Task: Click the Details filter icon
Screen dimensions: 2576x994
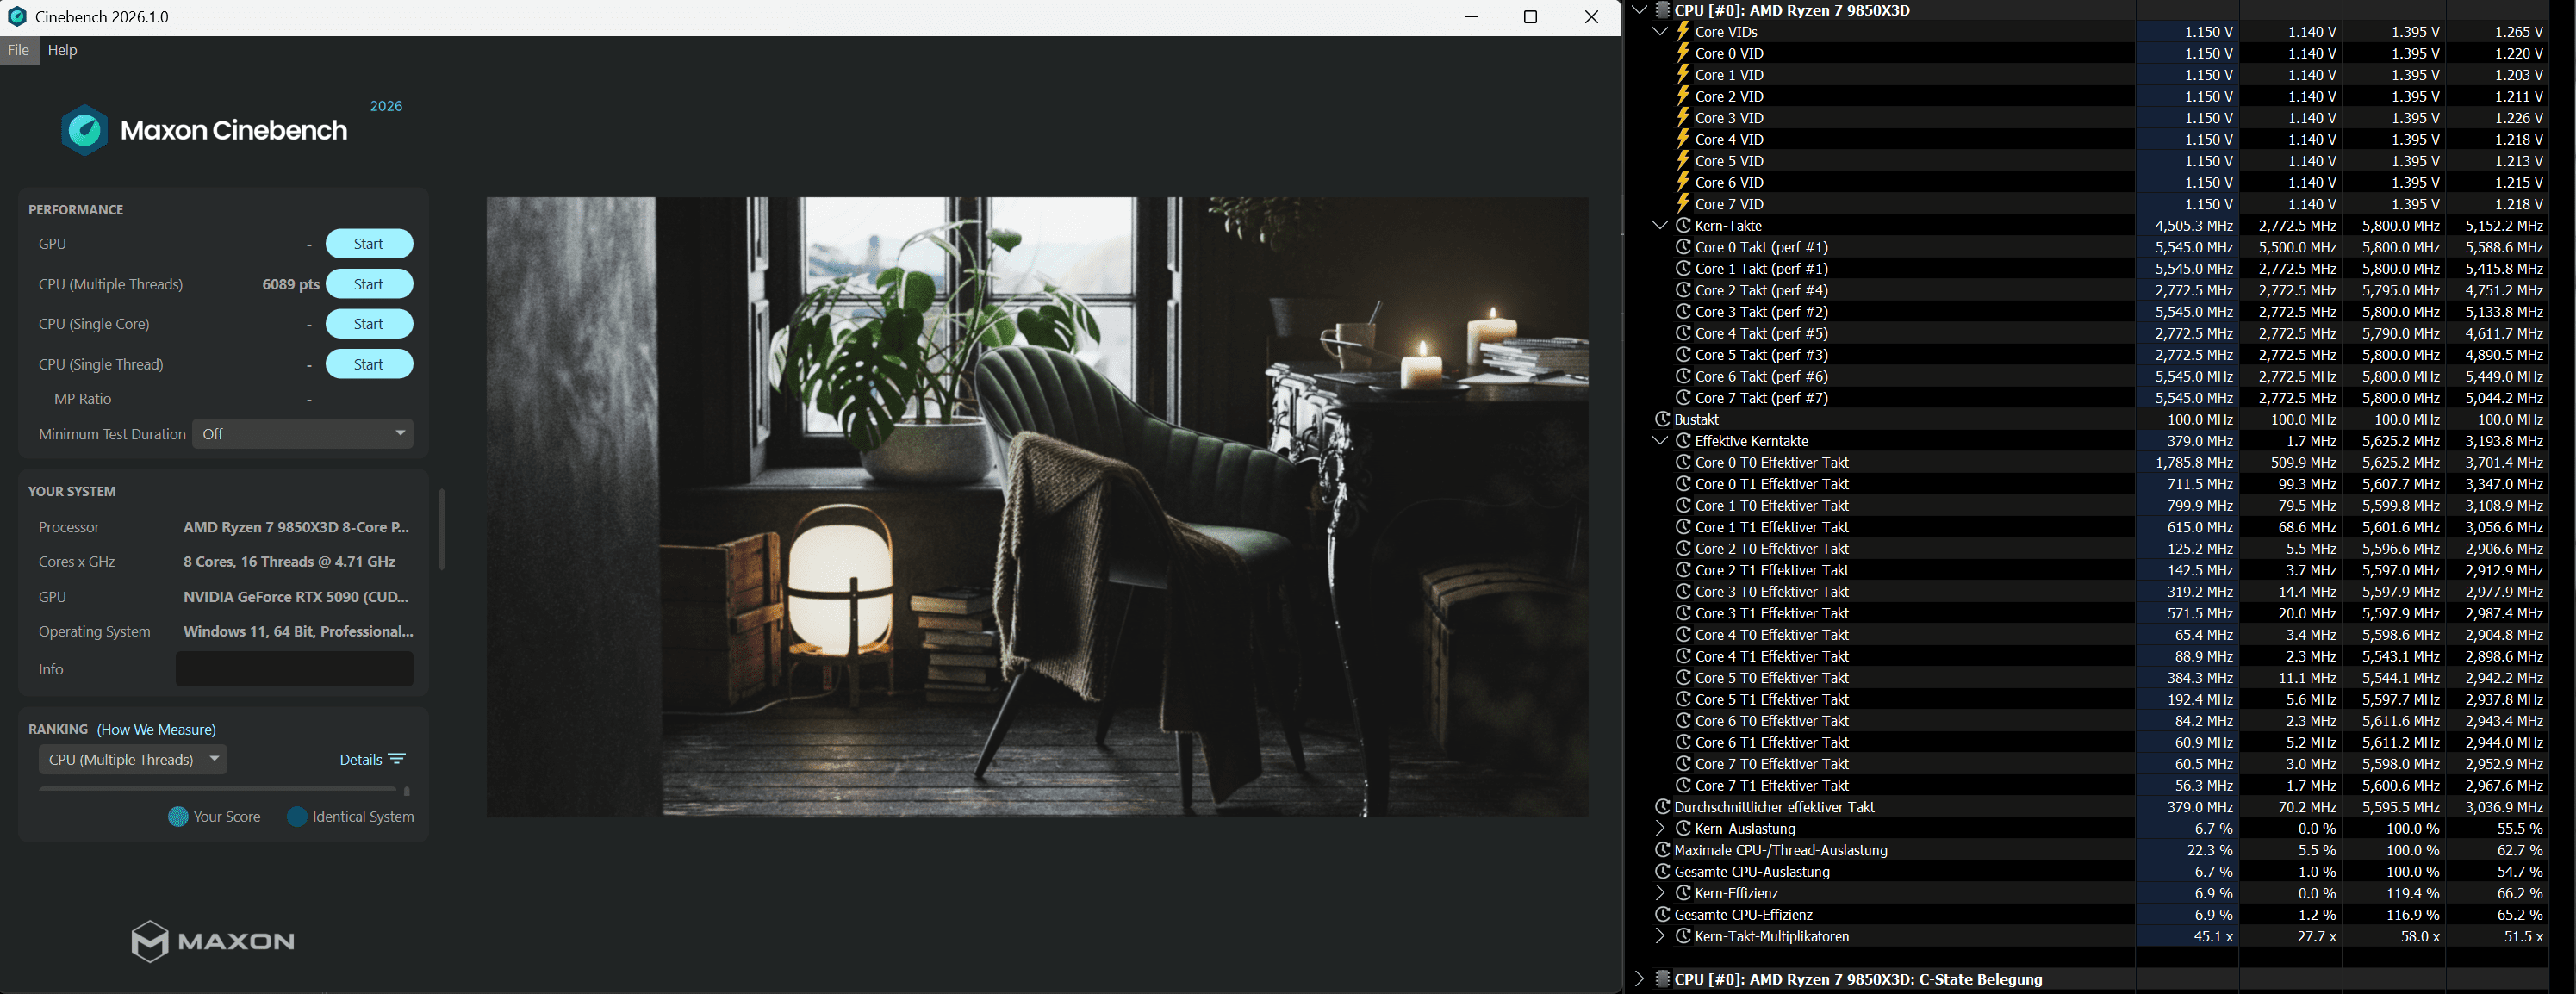Action: point(397,759)
